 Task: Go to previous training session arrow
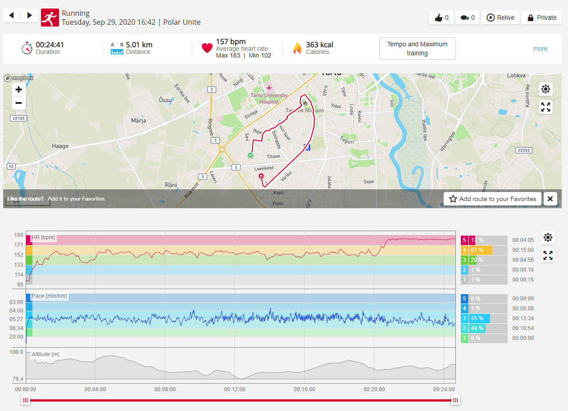[x=12, y=16]
